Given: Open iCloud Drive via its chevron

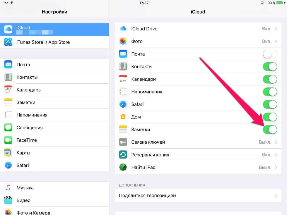Looking at the screenshot, I should point(276,29).
